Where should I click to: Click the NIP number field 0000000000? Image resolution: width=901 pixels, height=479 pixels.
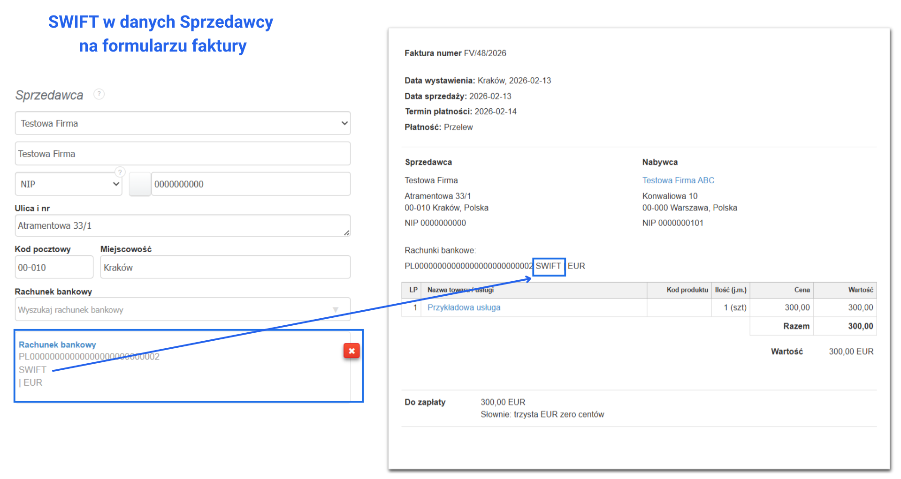coord(251,184)
